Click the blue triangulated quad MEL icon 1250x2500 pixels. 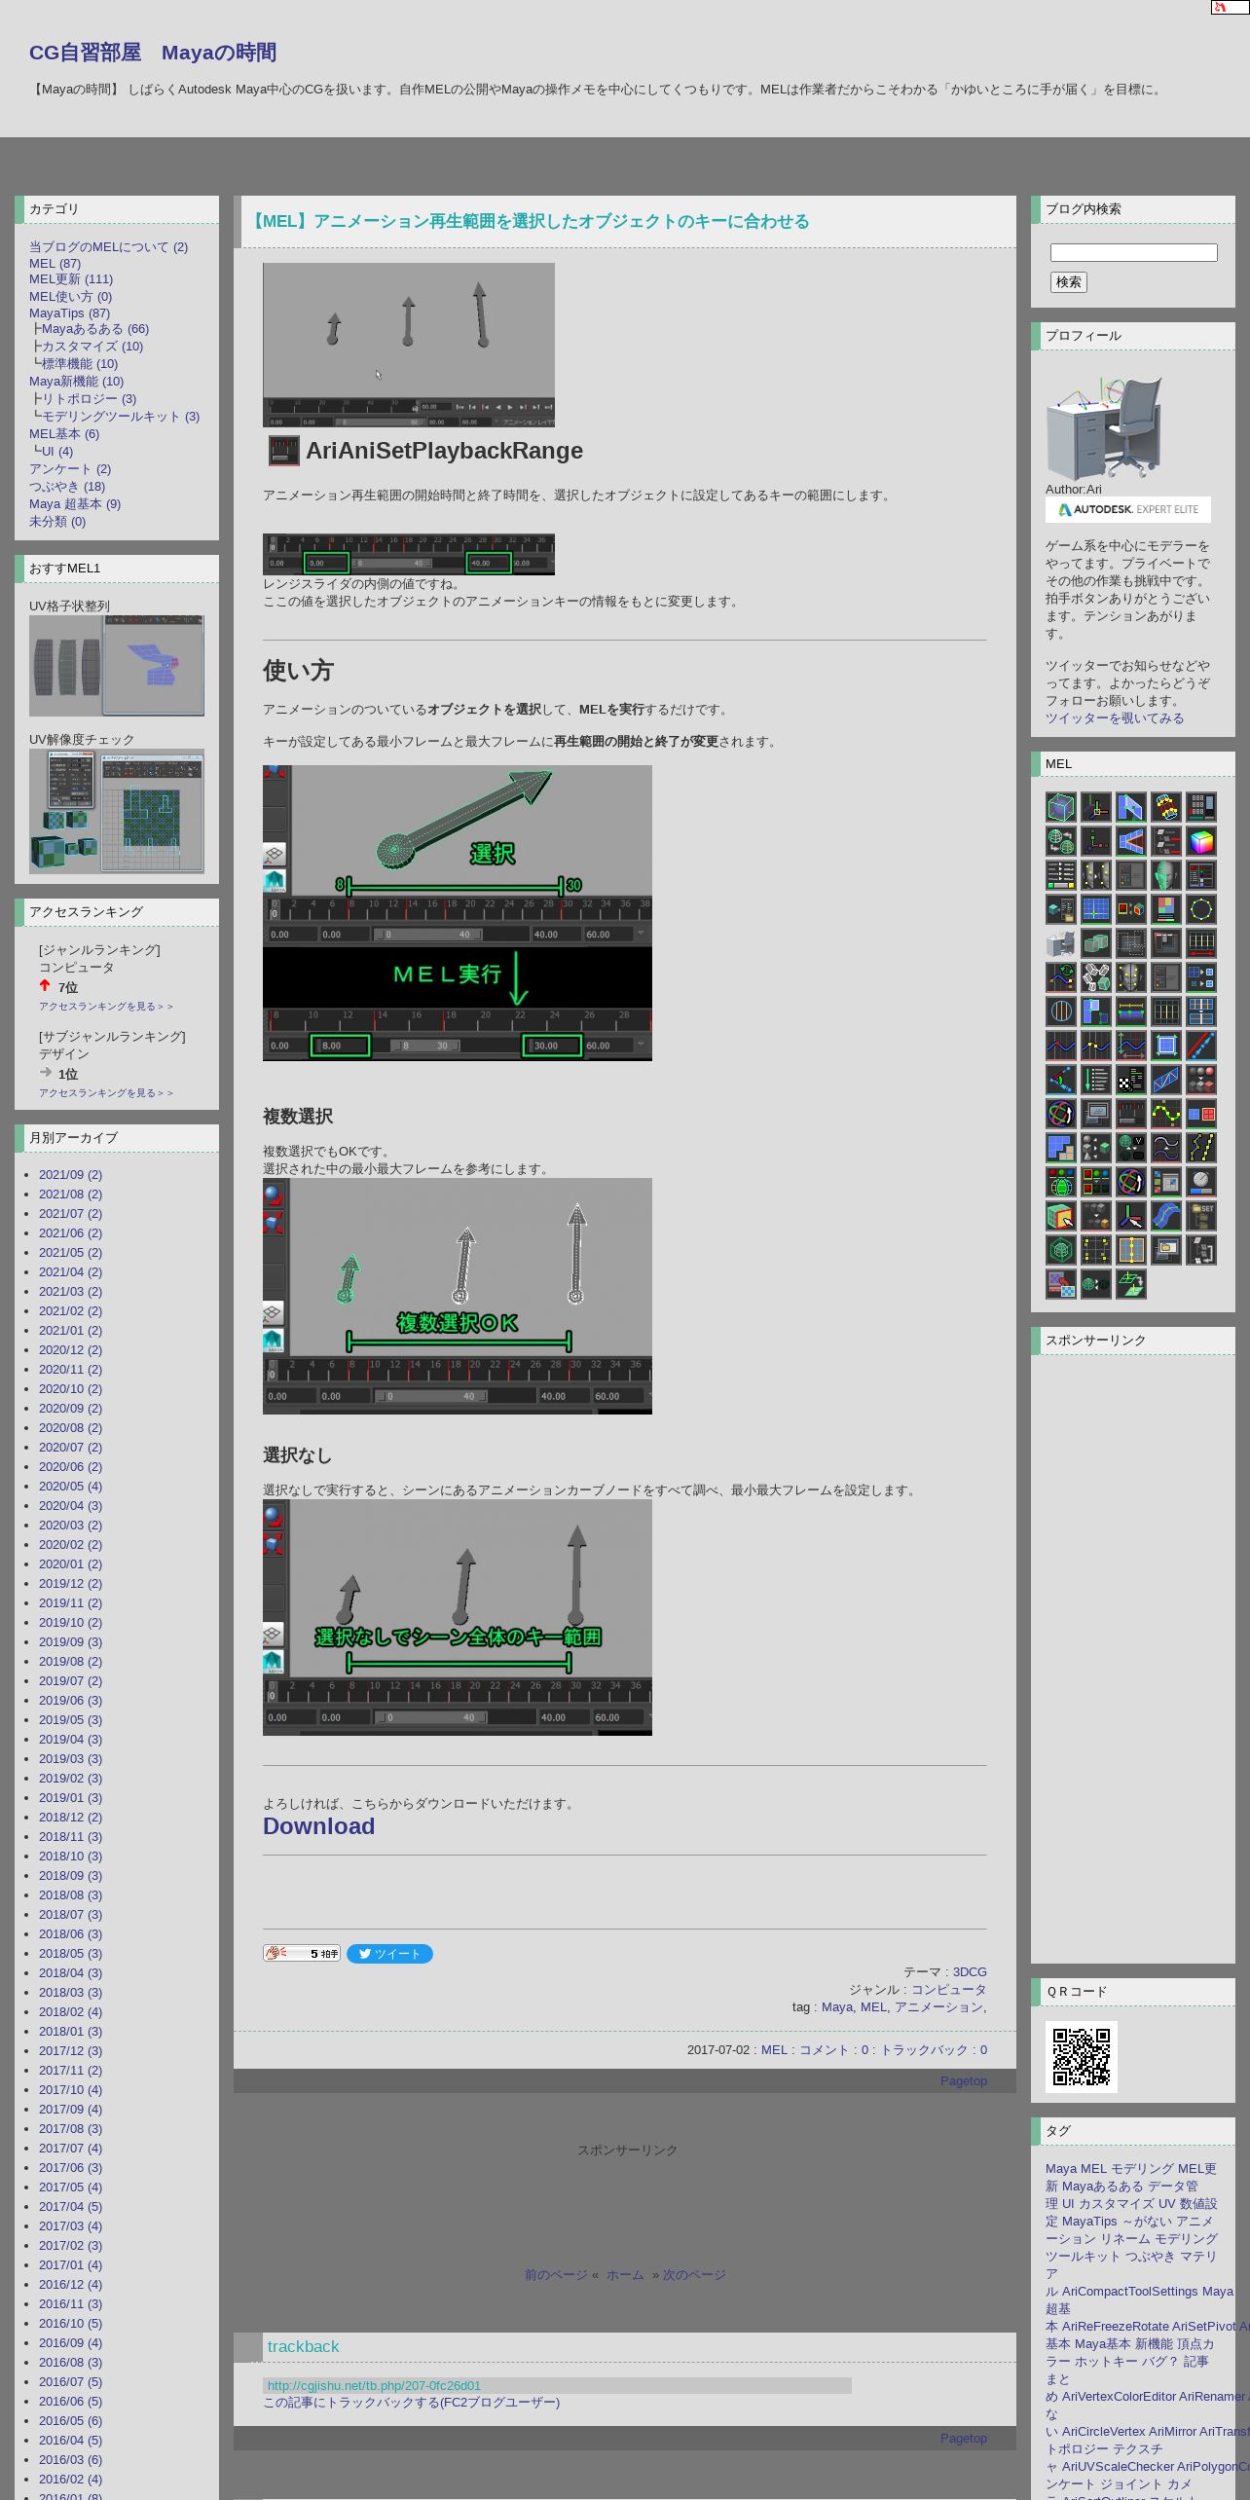coord(1166,1080)
